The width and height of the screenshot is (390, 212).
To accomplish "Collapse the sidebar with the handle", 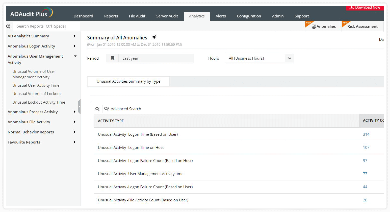I will [x=79, y=107].
